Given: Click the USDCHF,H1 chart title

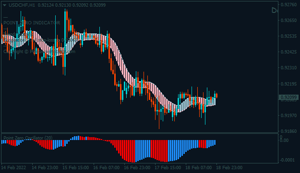Looking at the screenshot, I should pos(22,5).
